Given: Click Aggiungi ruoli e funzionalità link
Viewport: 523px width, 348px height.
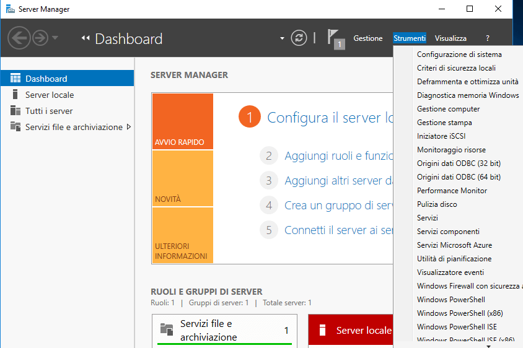Looking at the screenshot, I should pos(338,156).
